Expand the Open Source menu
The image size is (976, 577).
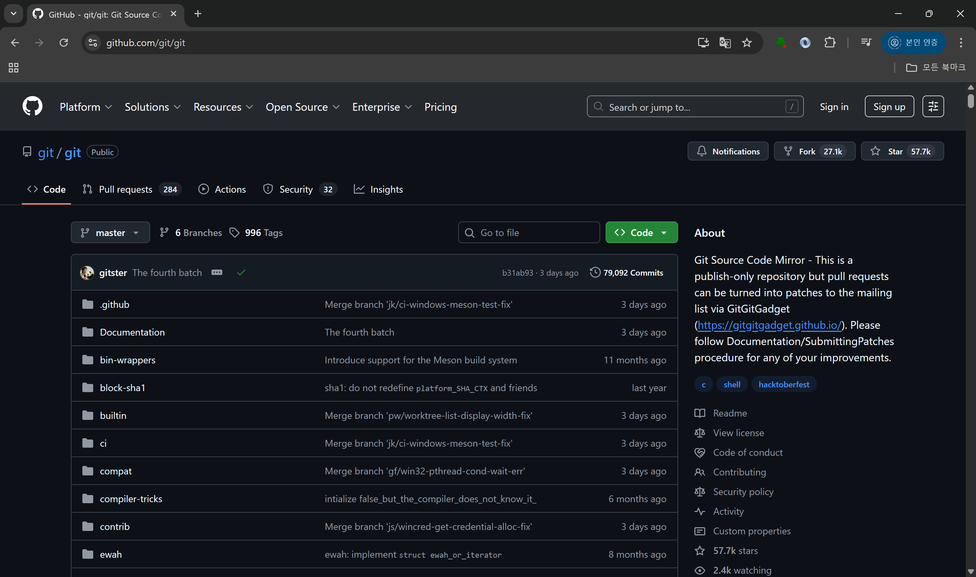click(x=302, y=107)
